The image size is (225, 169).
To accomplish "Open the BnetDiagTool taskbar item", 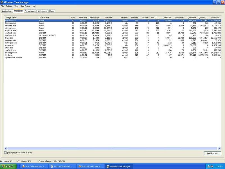I will coord(90,166).
